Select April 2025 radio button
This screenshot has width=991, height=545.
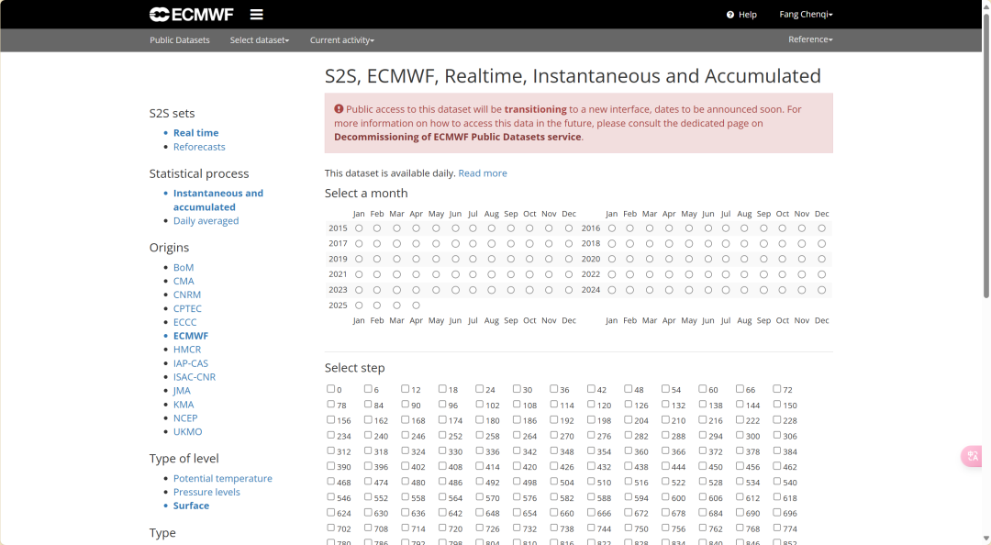[416, 306]
